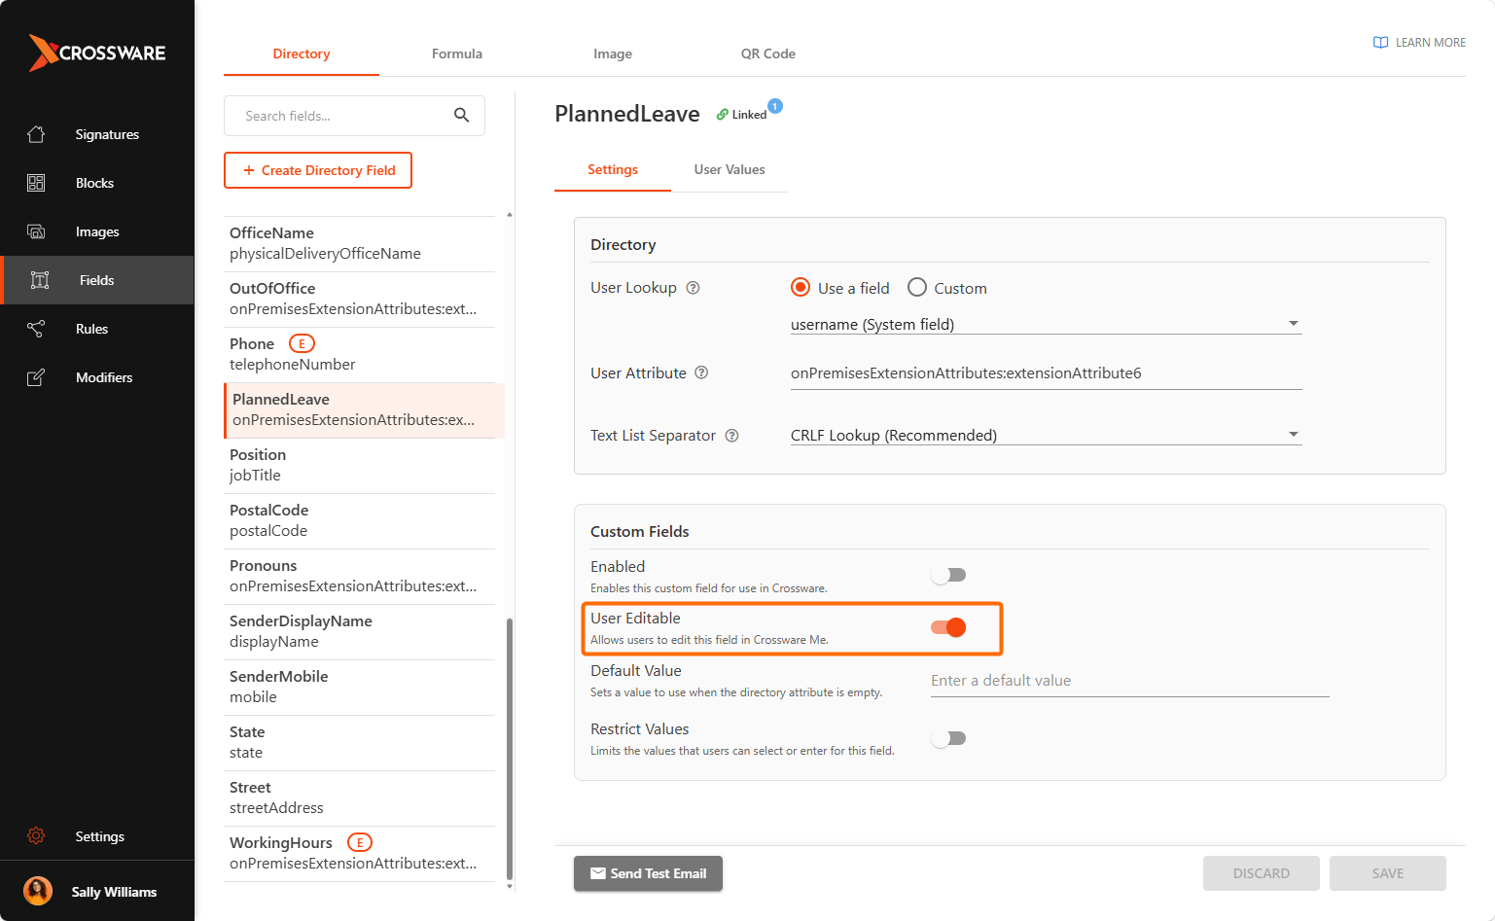Turn off the User Editable switch
1495x921 pixels.
948,627
